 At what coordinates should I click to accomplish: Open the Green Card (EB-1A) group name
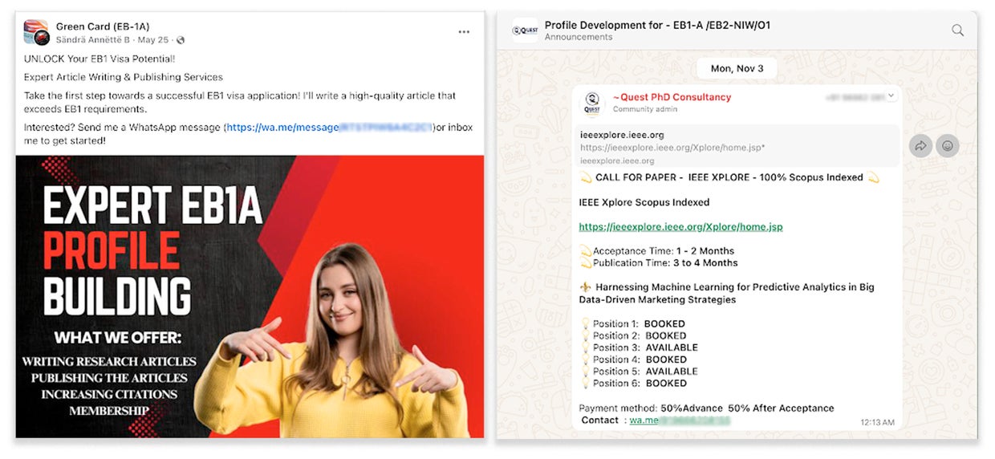[102, 26]
